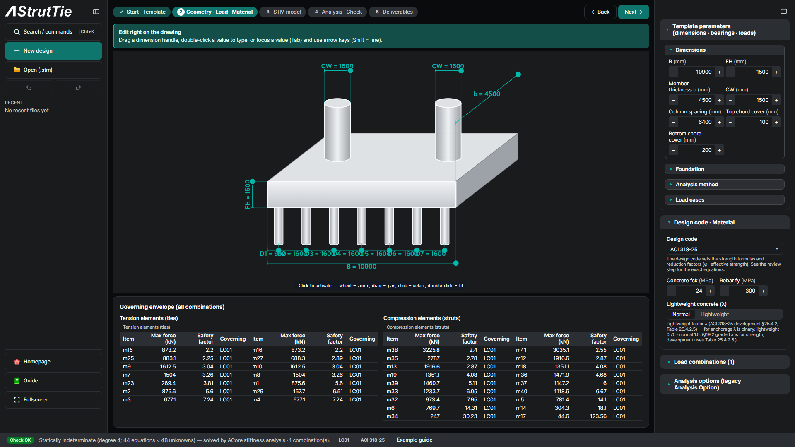Open a .stm file folder icon
795x447 pixels.
point(17,70)
